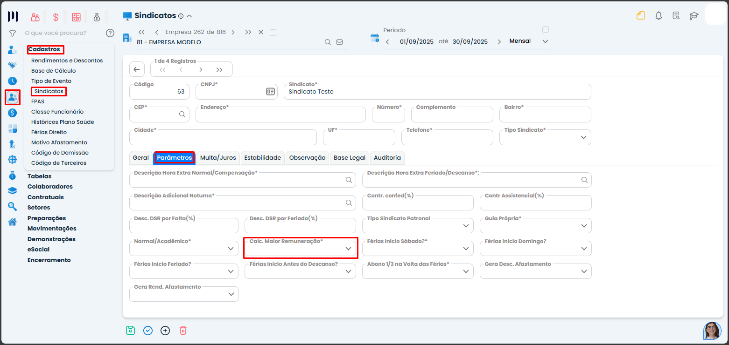Expand the Colaboradores menu section
Viewport: 729px width, 345px height.
[50, 187]
